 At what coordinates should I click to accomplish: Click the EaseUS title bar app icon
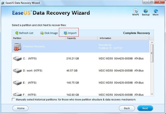pyautogui.click(x=3, y=3)
